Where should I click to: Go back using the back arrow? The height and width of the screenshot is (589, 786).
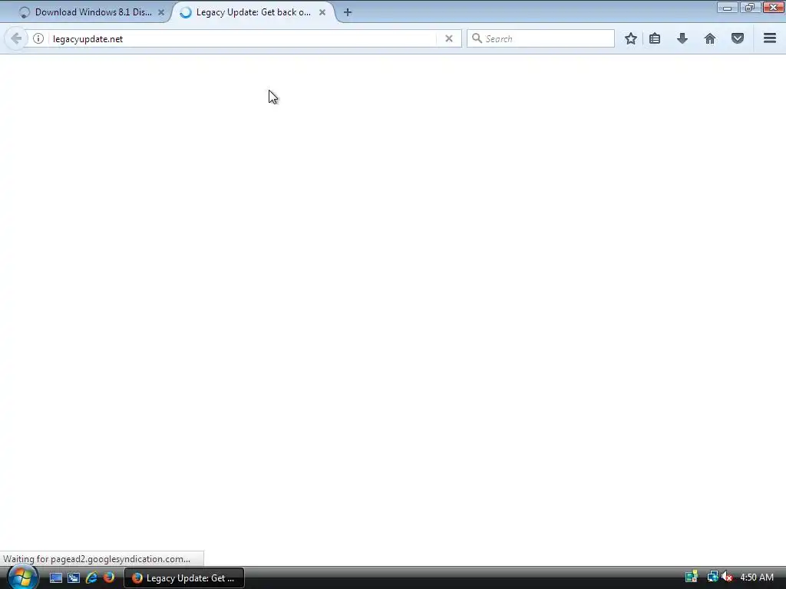[16, 38]
